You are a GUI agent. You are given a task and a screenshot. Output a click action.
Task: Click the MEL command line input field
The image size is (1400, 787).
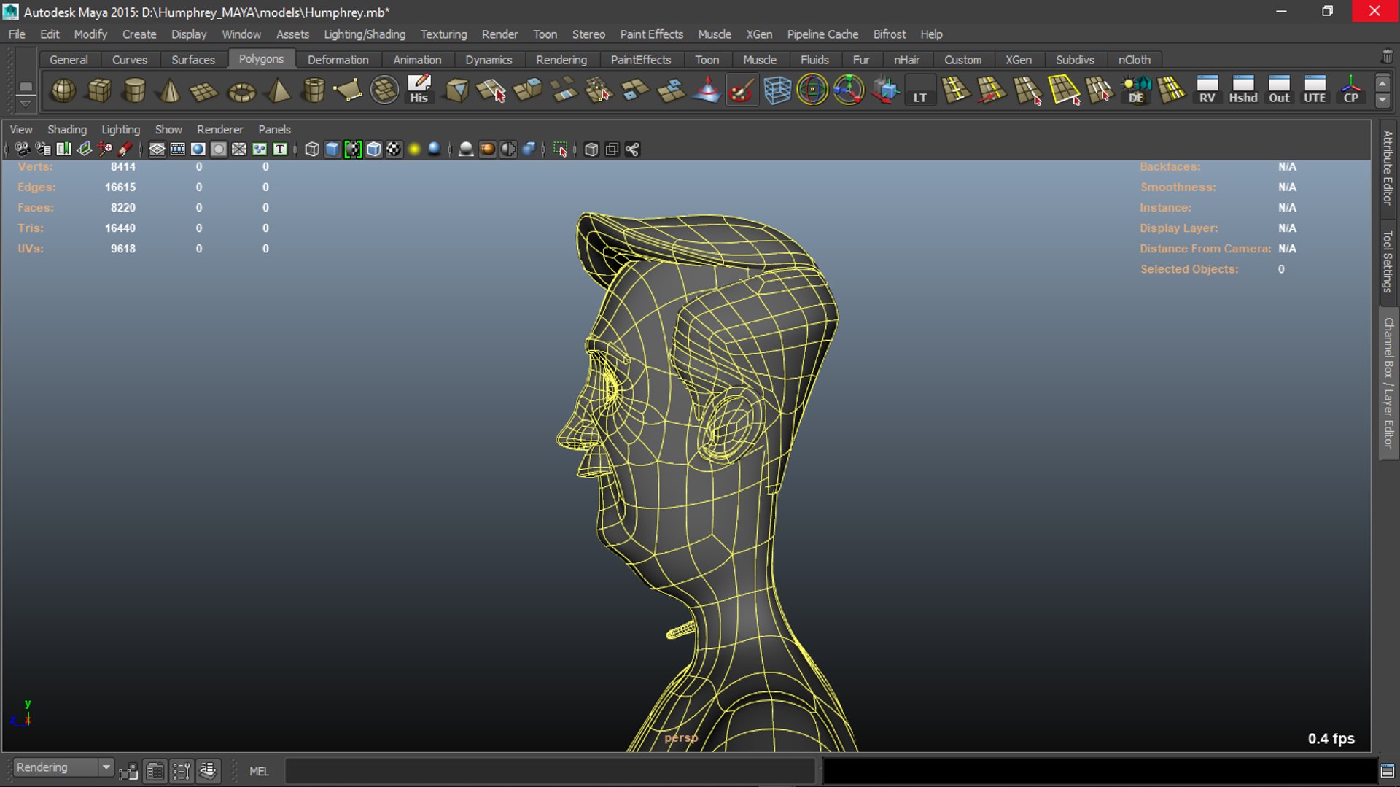550,771
